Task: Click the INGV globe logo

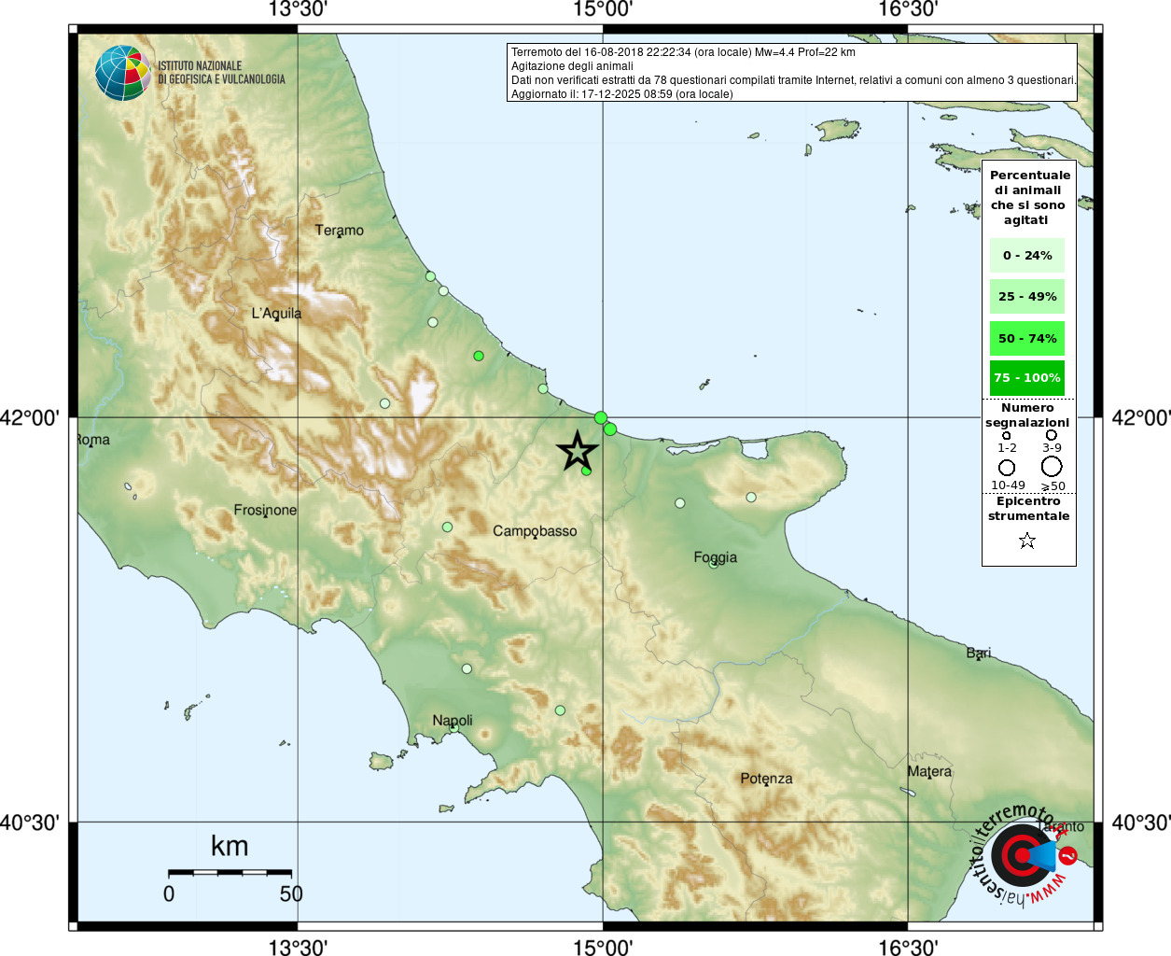Action: pyautogui.click(x=123, y=73)
